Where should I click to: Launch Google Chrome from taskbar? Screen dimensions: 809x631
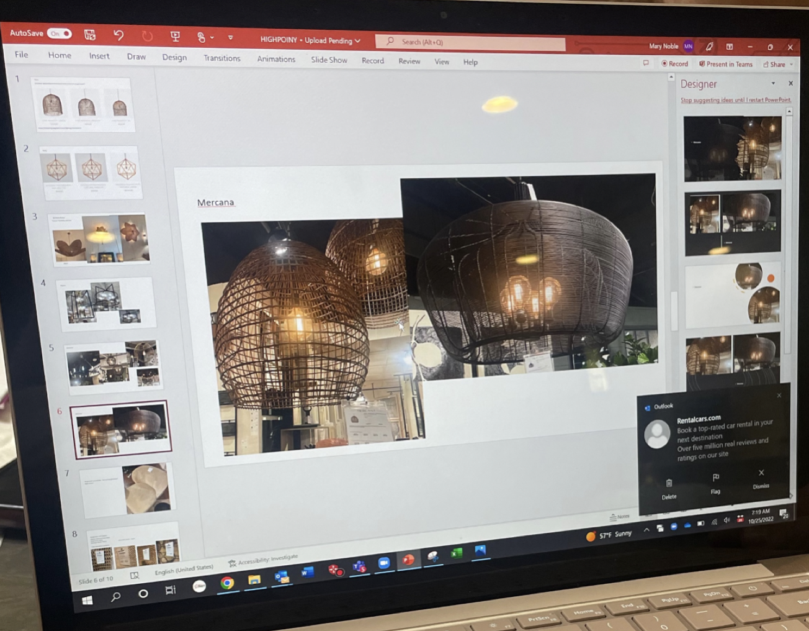coord(227,583)
